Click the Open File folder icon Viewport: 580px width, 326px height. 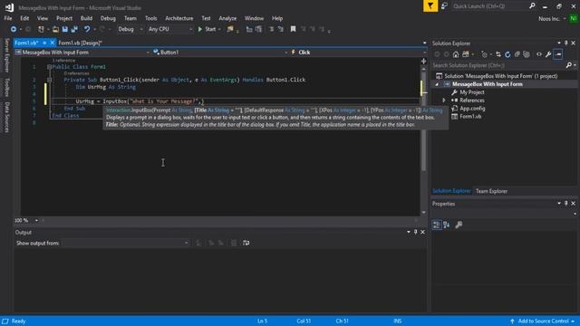(x=55, y=29)
